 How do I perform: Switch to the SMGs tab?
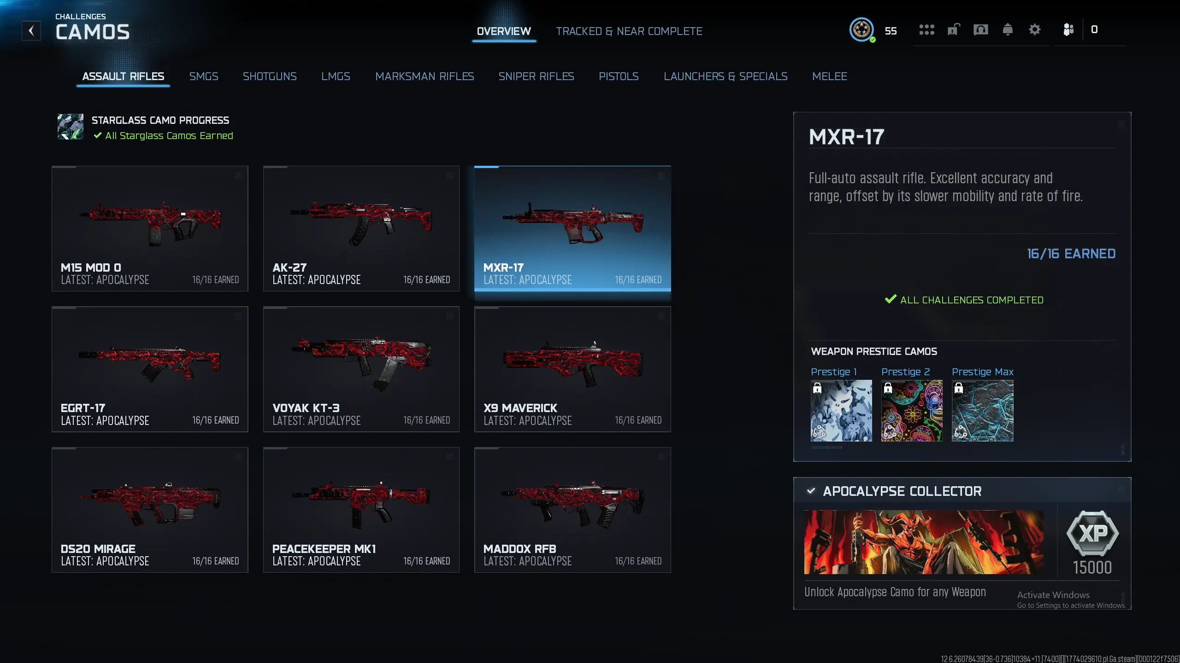tap(204, 76)
